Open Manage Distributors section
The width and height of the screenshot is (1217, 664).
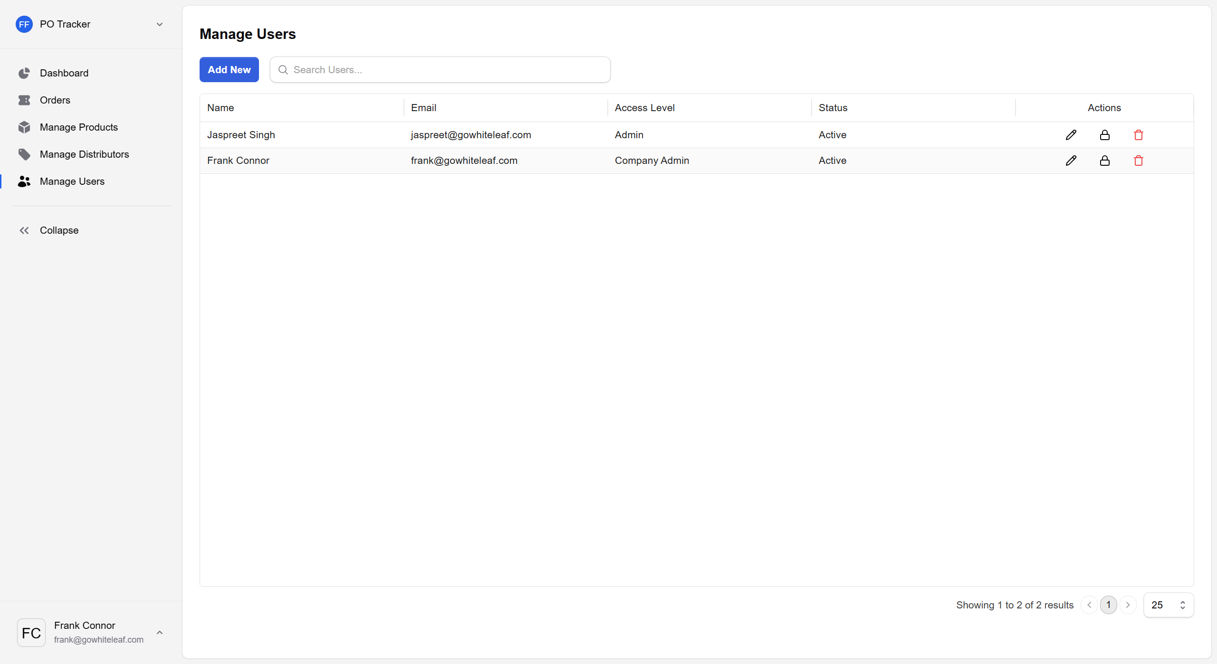(x=84, y=154)
